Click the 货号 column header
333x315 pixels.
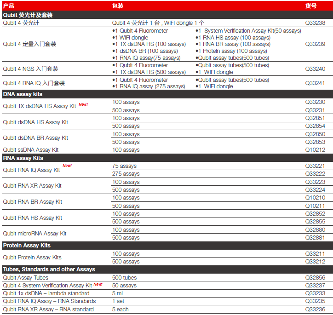tap(311, 6)
